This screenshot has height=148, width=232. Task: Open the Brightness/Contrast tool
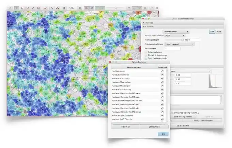pos(64,7)
